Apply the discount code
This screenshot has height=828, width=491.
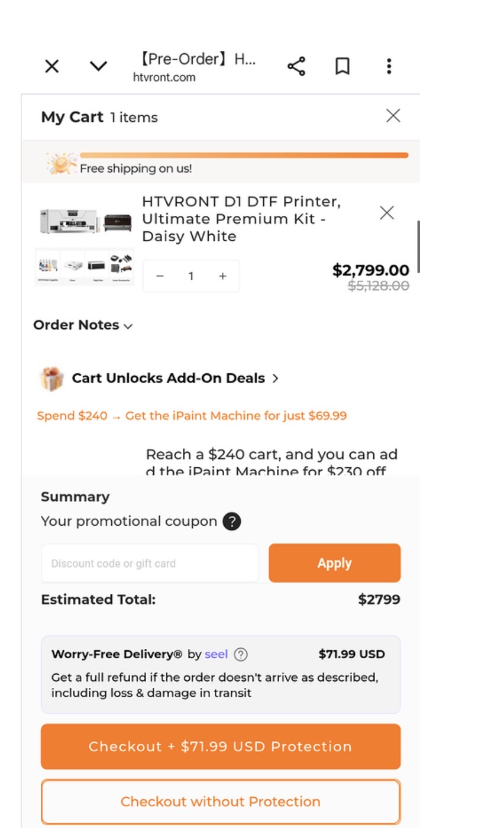click(334, 564)
